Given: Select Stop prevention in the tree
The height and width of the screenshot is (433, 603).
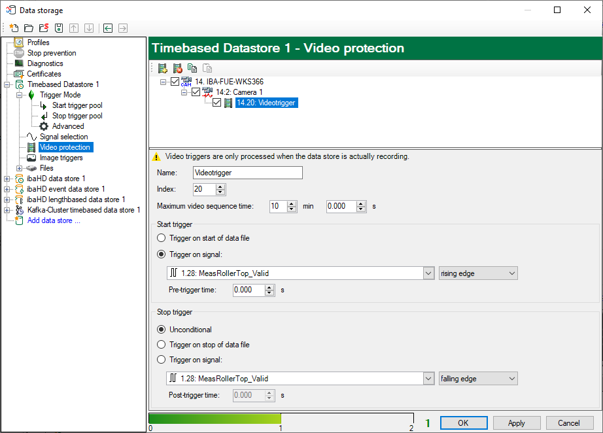Looking at the screenshot, I should click(x=51, y=53).
